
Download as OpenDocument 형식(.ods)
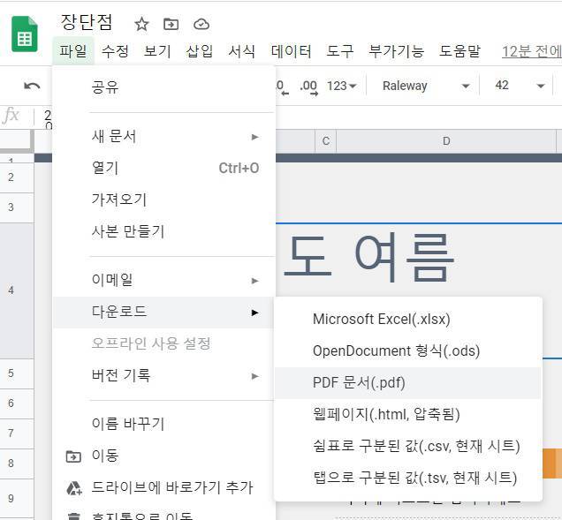(408, 351)
